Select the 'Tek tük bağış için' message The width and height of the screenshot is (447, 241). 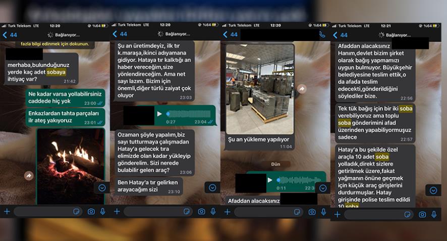pyautogui.click(x=375, y=123)
